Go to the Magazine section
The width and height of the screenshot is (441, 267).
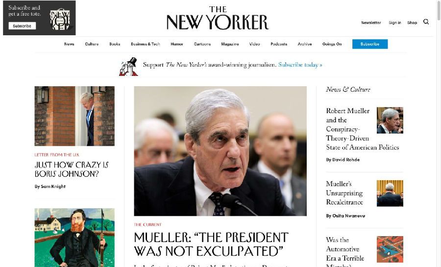[x=230, y=44]
